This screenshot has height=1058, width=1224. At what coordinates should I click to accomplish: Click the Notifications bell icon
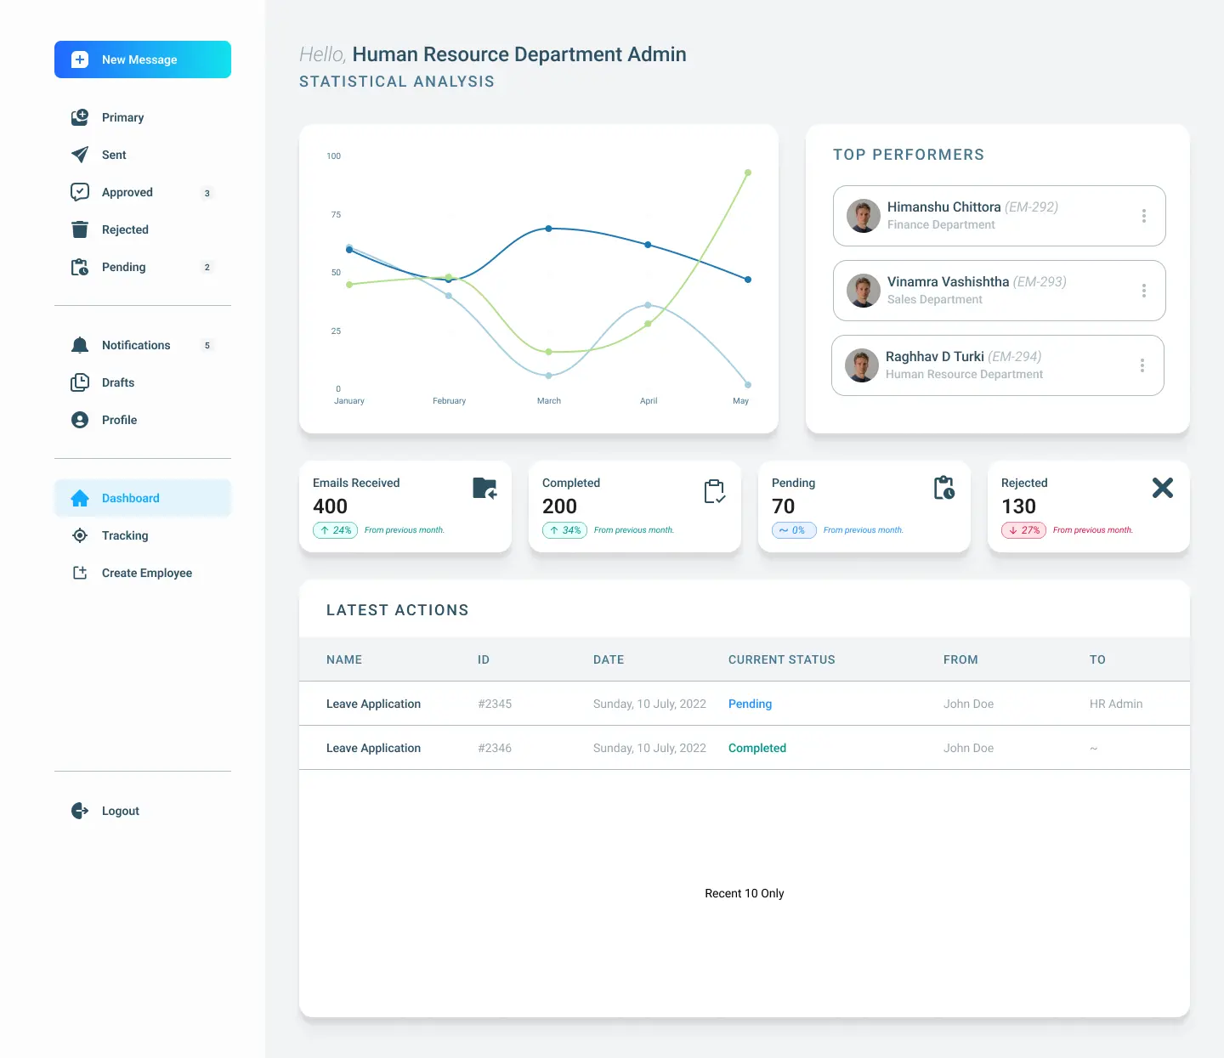[80, 345]
